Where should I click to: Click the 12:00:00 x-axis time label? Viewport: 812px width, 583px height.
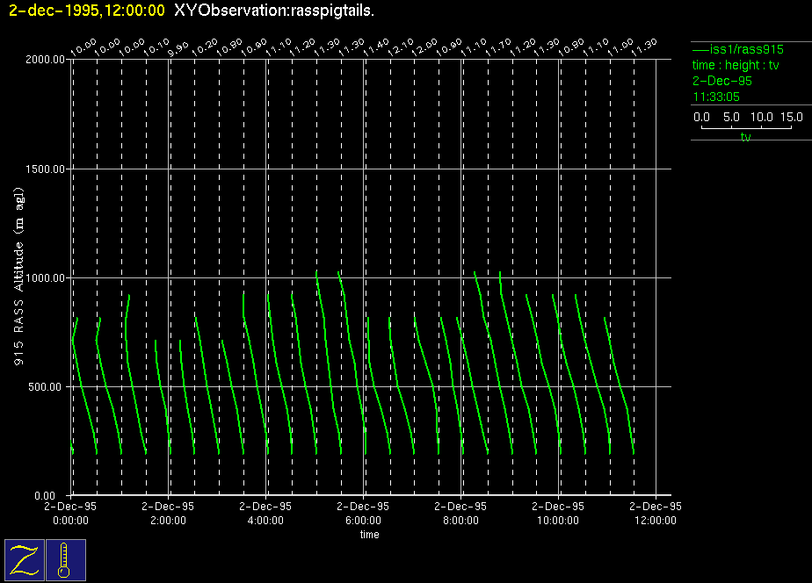click(x=656, y=519)
